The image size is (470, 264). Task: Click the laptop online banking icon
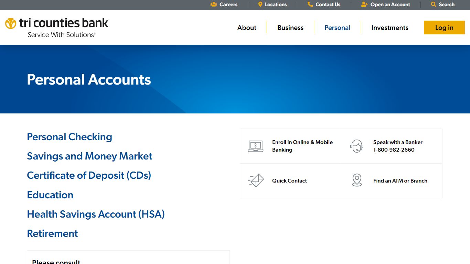tap(256, 146)
